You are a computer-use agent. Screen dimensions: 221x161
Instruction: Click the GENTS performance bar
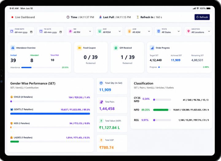pyautogui.click(x=50, y=114)
